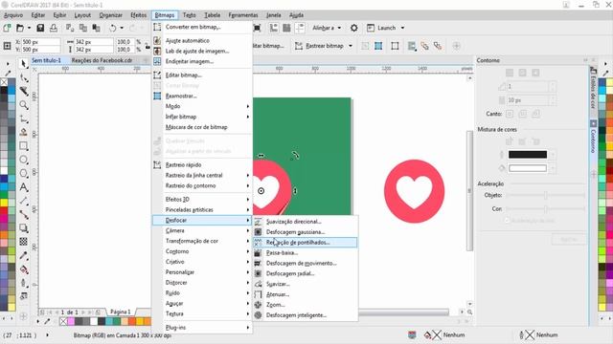Select the Crop tool in toolbox
This screenshot has width=613, height=344.
23,92
